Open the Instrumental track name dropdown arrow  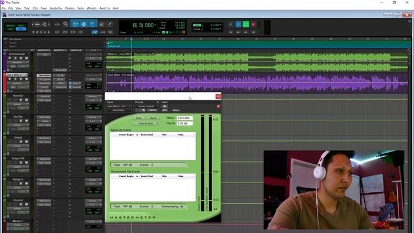[x=28, y=54]
